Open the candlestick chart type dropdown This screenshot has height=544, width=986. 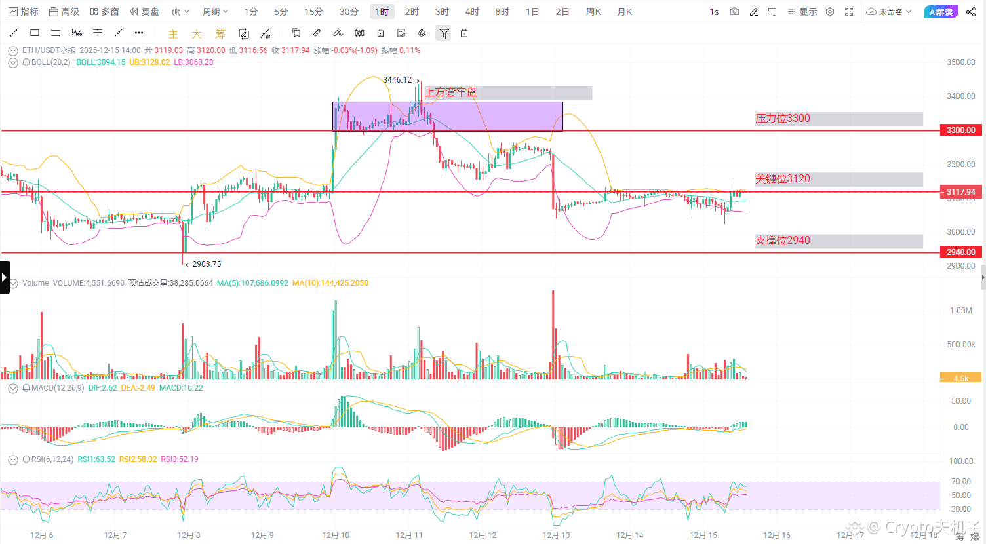[x=180, y=12]
